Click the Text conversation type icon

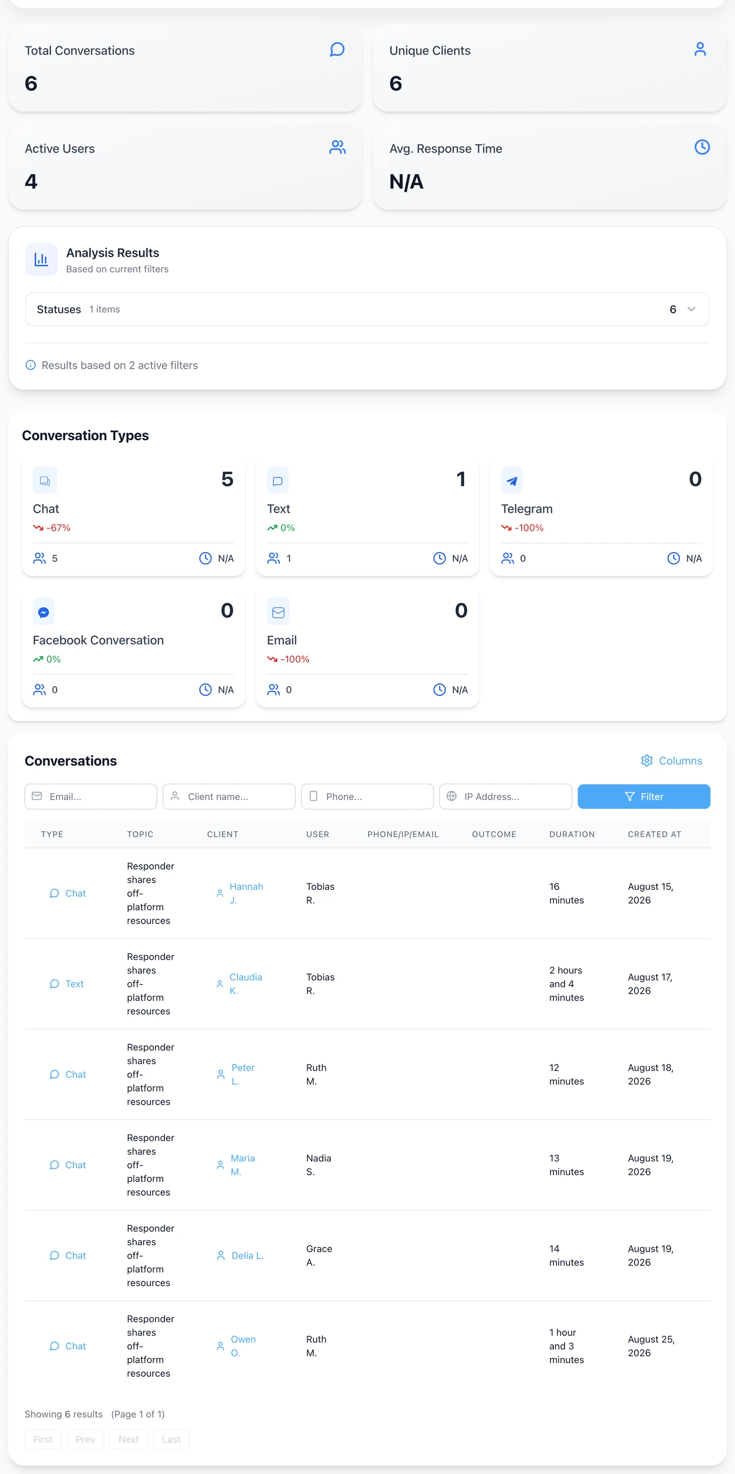tap(277, 481)
